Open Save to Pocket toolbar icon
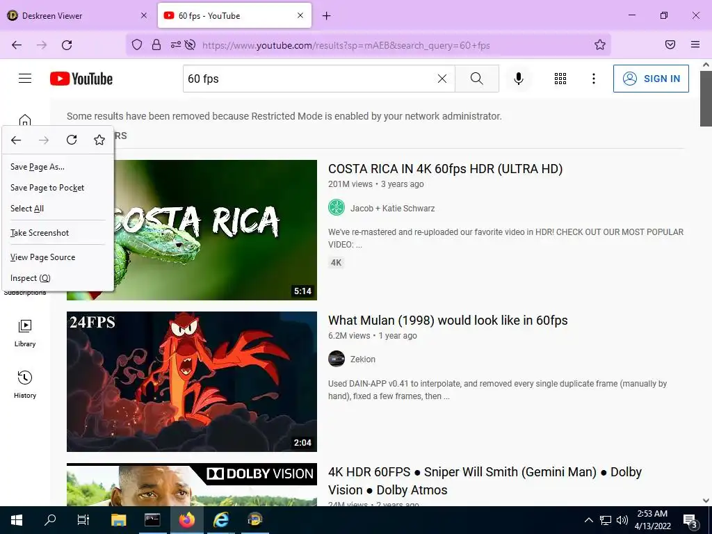The width and height of the screenshot is (712, 534). point(670,44)
